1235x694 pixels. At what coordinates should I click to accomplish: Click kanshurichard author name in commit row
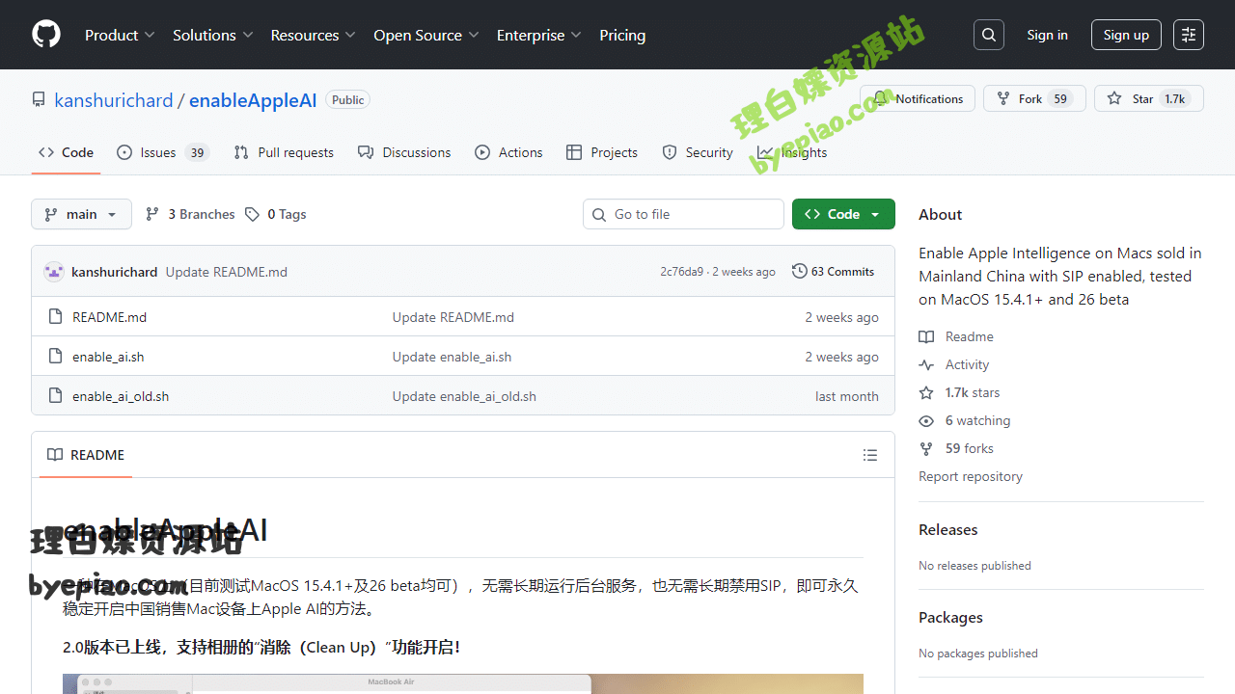coord(115,272)
